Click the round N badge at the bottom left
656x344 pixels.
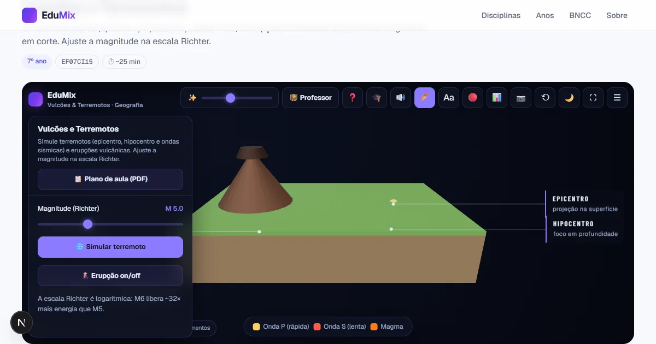22,323
